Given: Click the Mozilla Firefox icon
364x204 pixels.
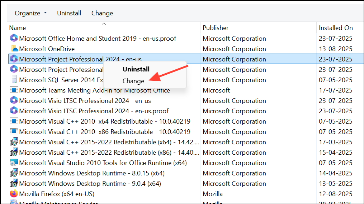Looking at the screenshot, I should [x=14, y=194].
